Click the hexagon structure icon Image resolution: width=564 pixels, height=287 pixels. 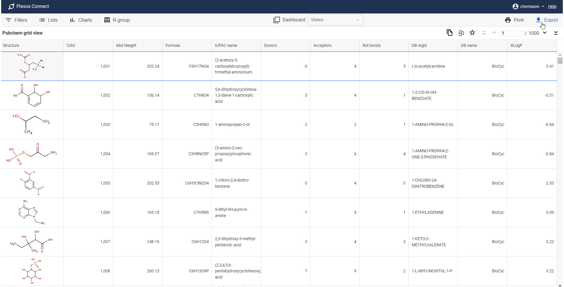pos(461,33)
